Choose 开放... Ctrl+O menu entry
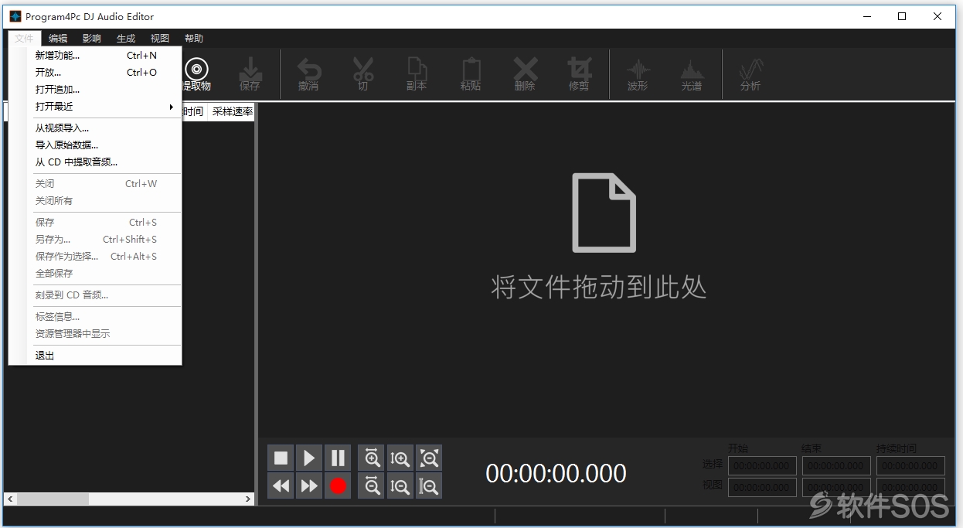The height and width of the screenshot is (528, 963). pyautogui.click(x=95, y=73)
